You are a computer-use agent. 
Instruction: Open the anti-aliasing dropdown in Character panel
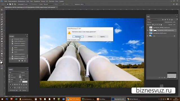pyautogui.click(x=25, y=90)
